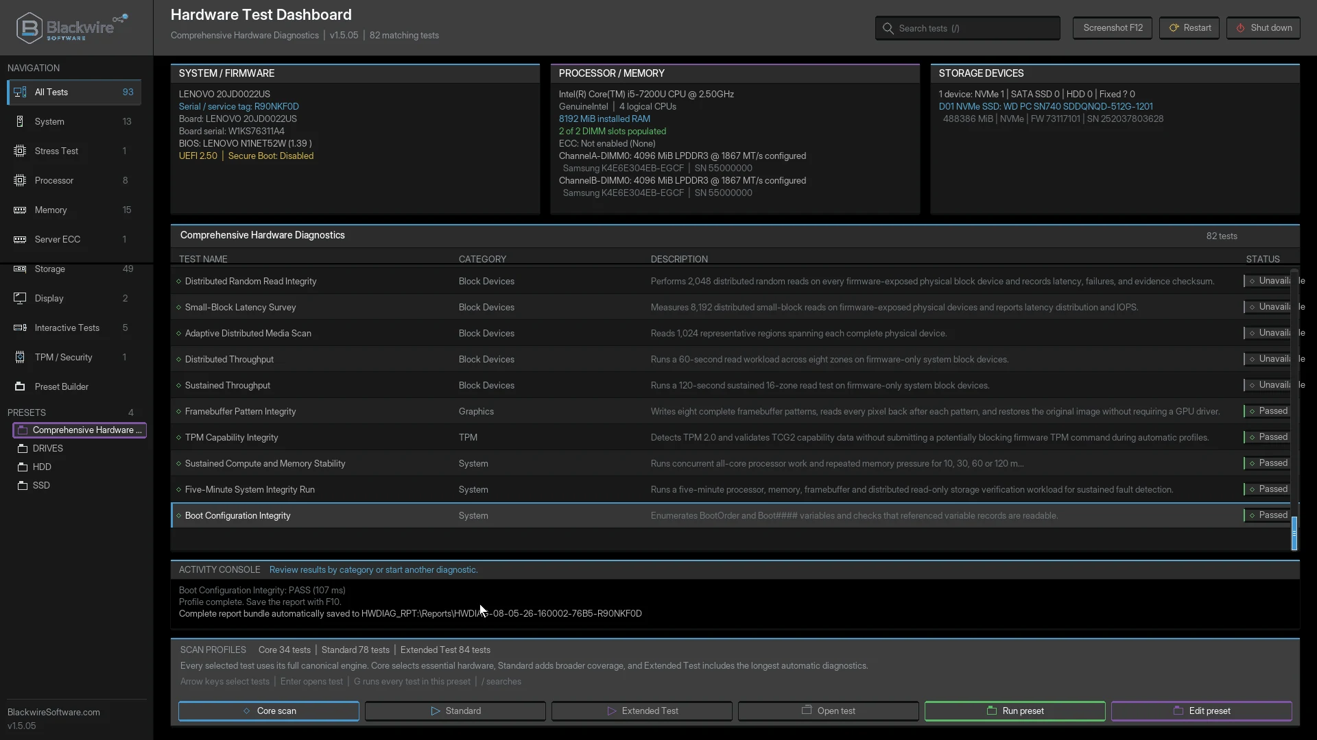
Task: Go to the System test category
Action: point(74,122)
